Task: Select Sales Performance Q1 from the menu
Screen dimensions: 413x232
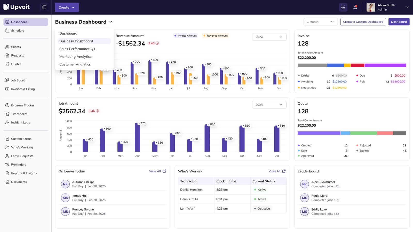Action: 77,49
